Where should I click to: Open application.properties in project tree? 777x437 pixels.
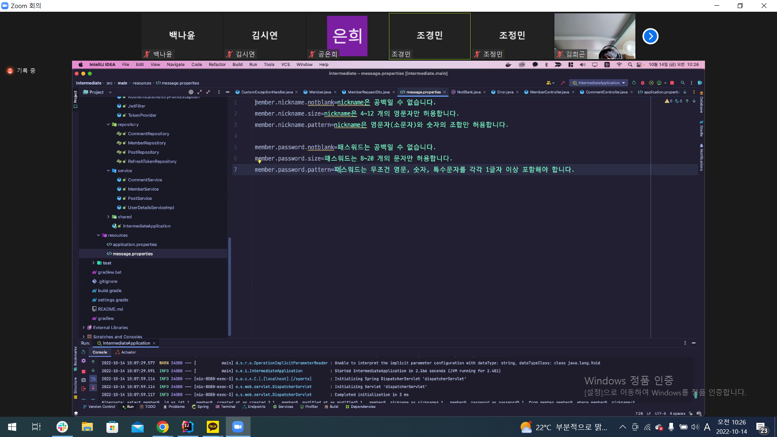134,244
